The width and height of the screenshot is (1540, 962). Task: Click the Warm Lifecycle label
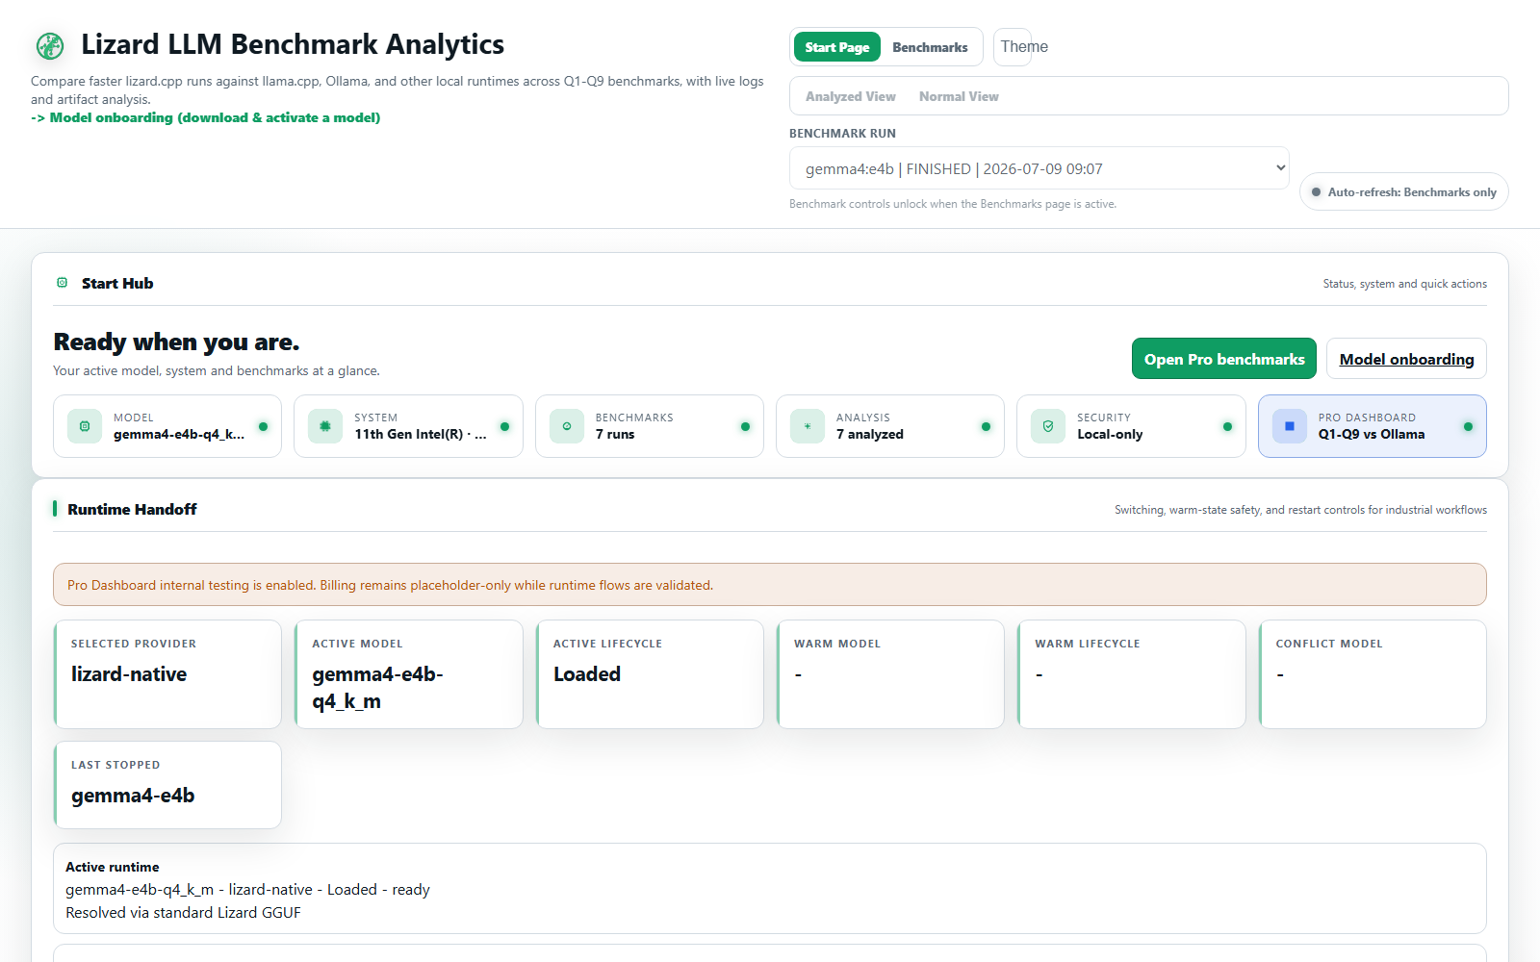[x=1088, y=644]
